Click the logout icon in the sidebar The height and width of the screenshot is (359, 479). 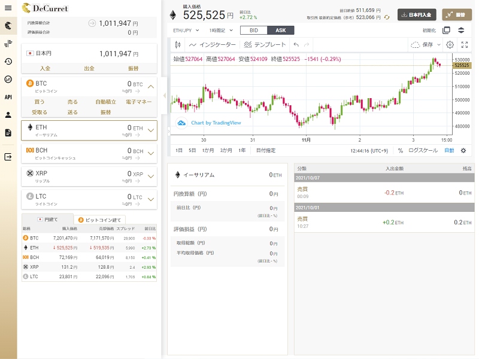8,157
